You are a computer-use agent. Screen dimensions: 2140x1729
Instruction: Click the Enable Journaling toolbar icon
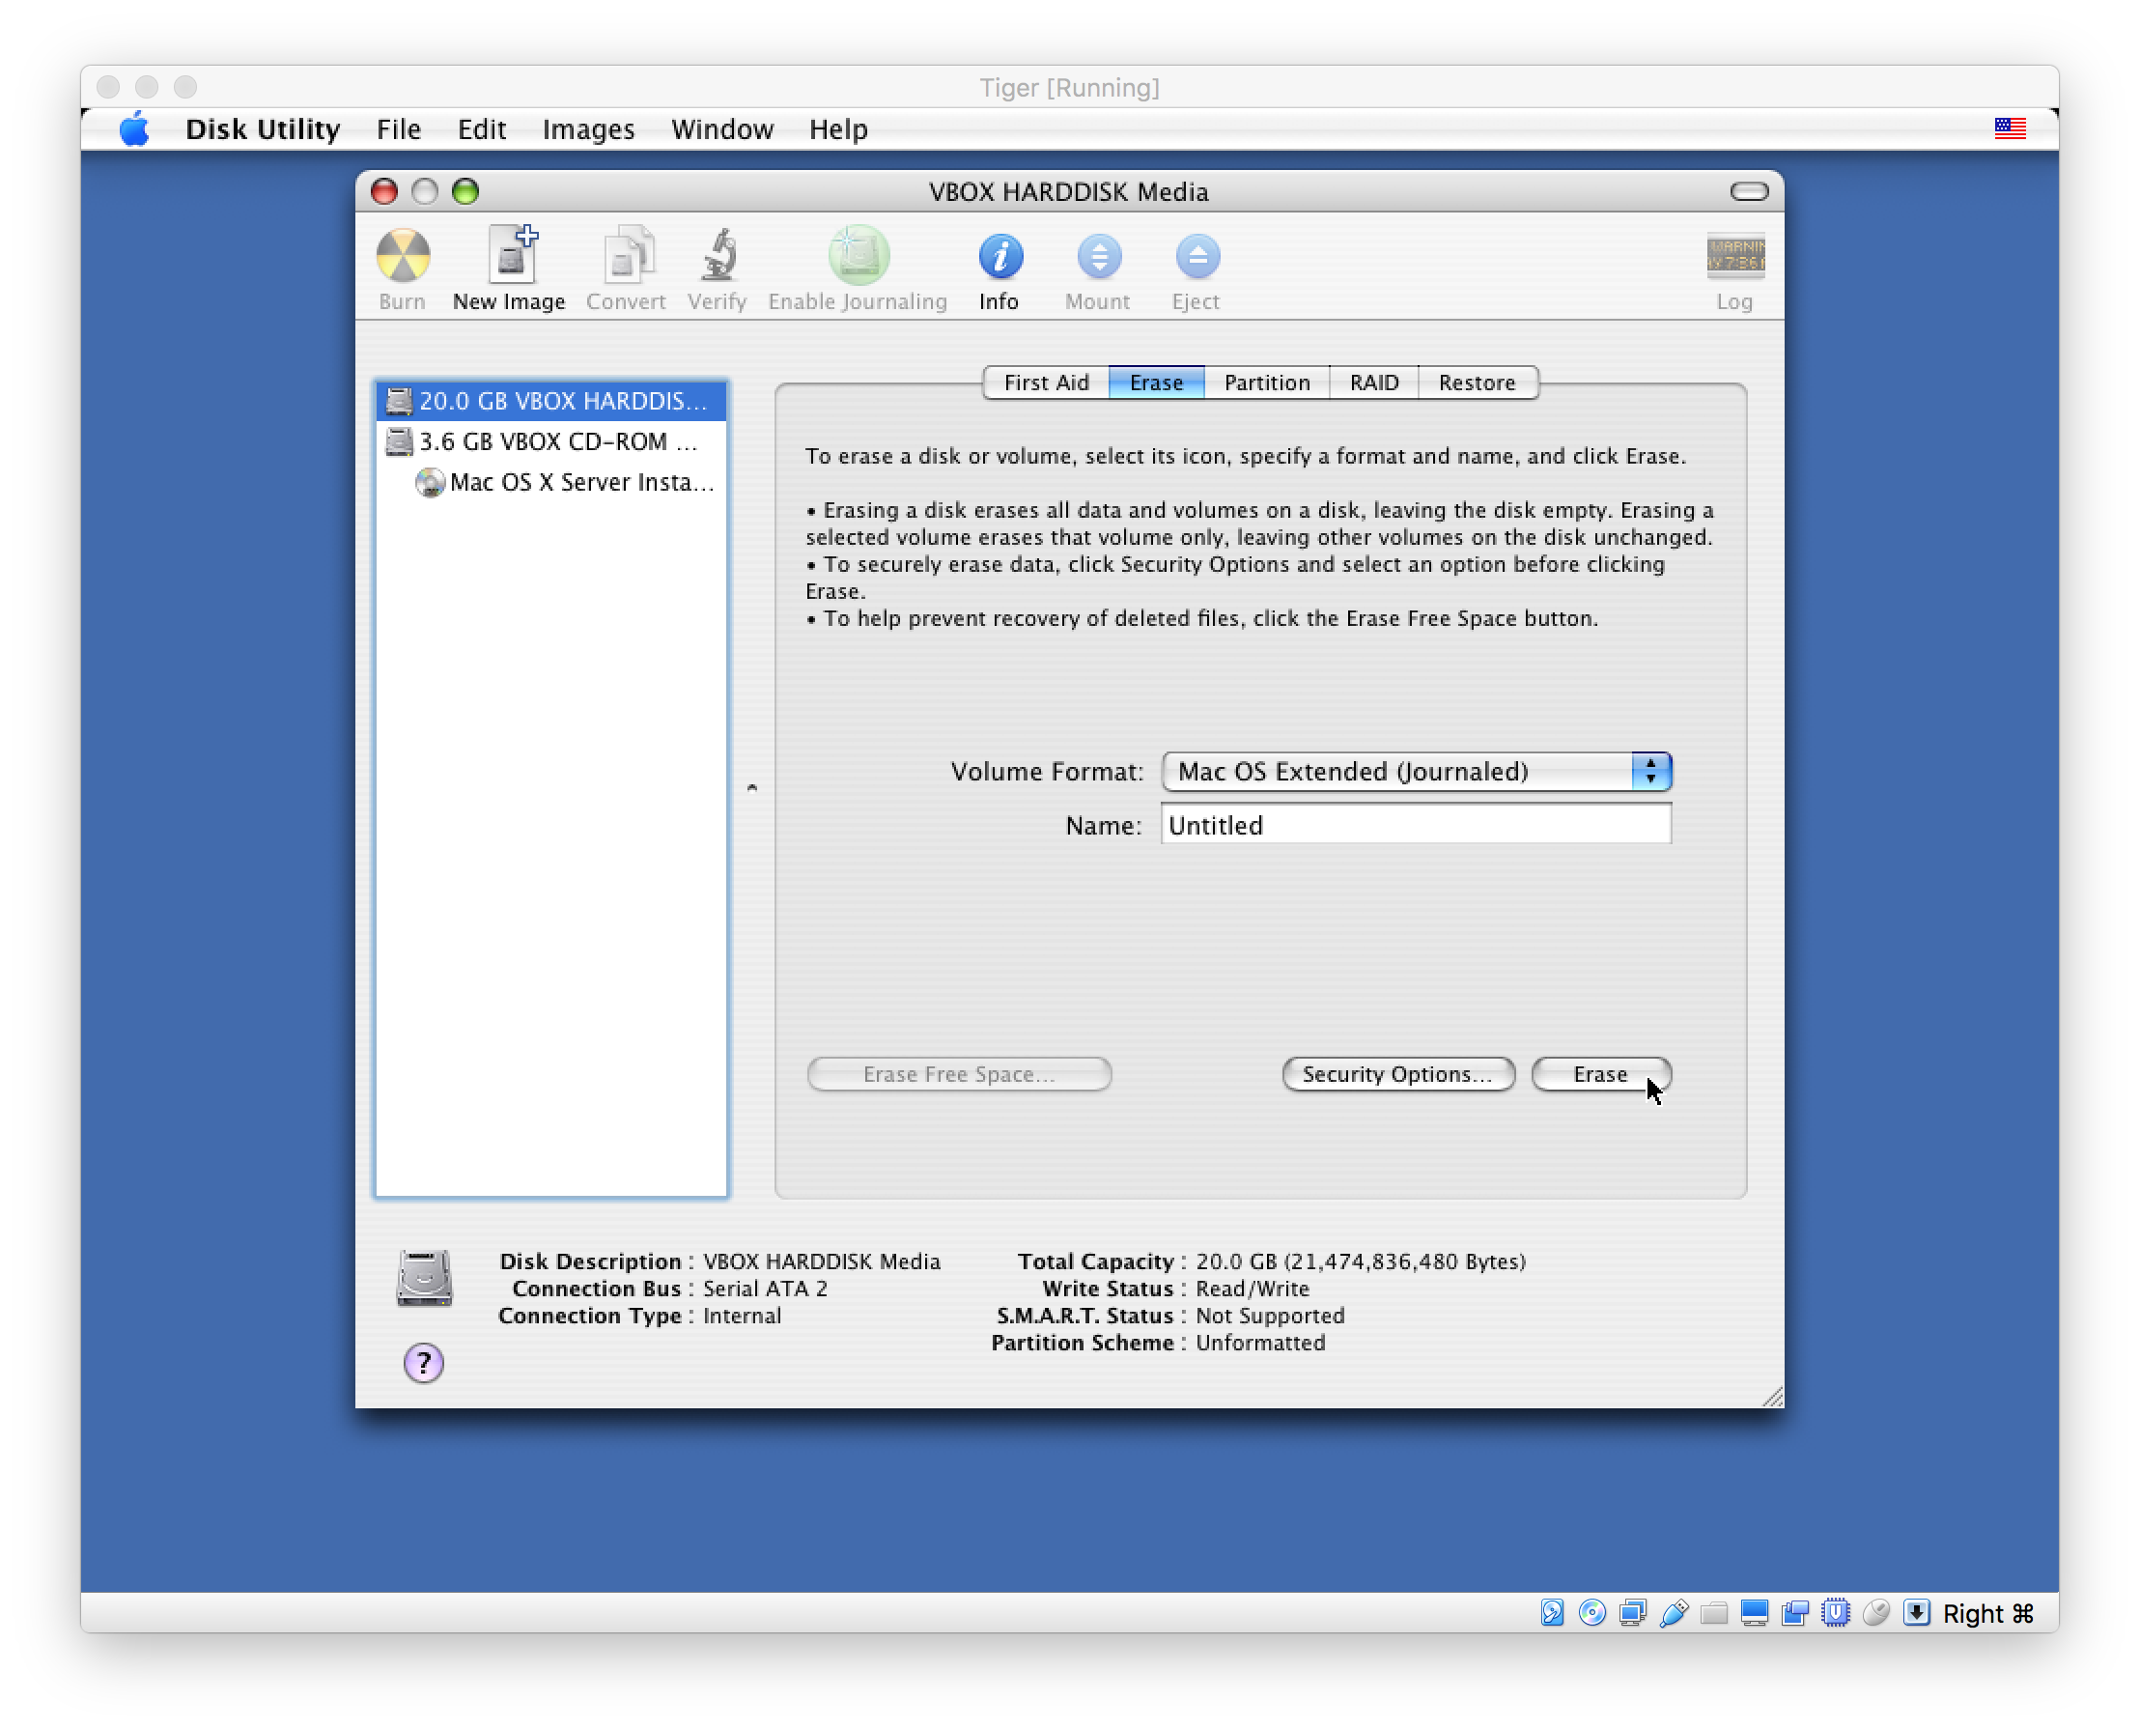tap(859, 255)
